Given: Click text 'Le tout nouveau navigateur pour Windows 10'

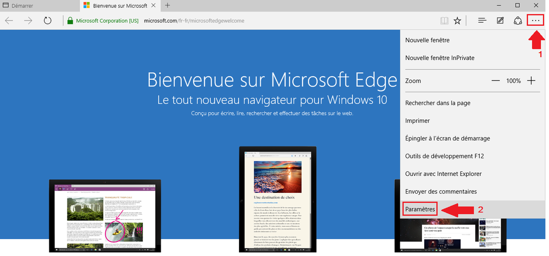Looking at the screenshot, I should click(x=273, y=100).
